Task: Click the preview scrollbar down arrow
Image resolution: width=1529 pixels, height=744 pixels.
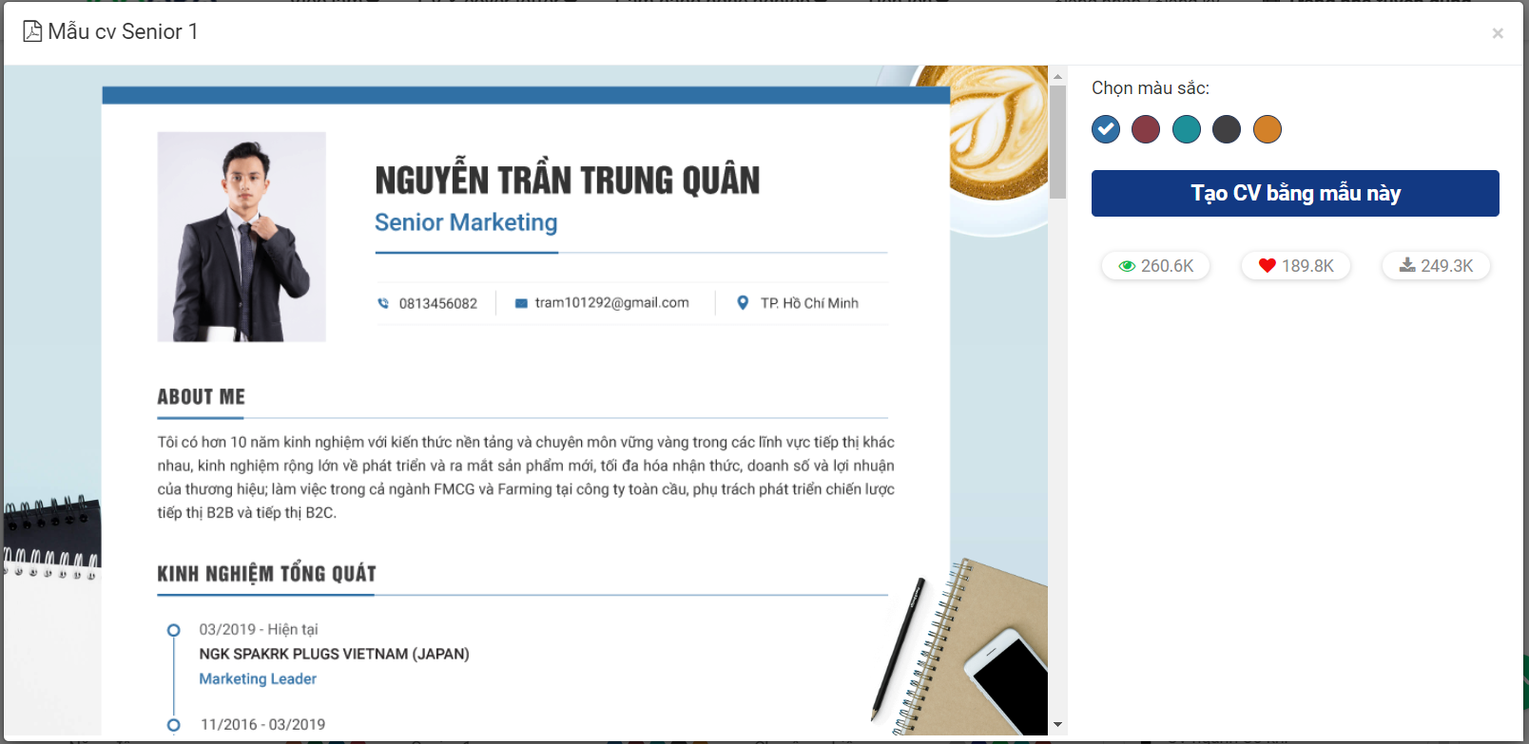Action: pyautogui.click(x=1057, y=725)
